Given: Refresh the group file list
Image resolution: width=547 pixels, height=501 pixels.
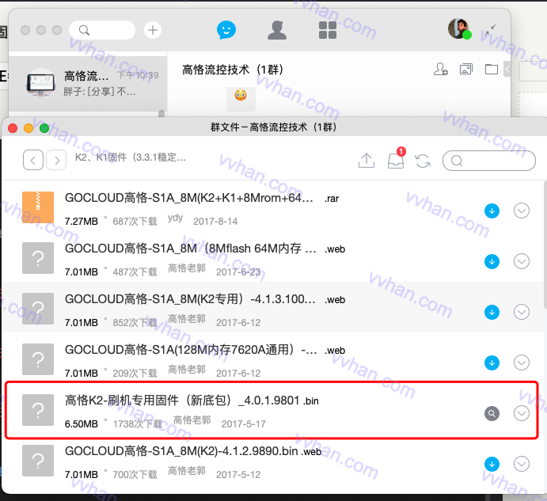Looking at the screenshot, I should 423,161.
